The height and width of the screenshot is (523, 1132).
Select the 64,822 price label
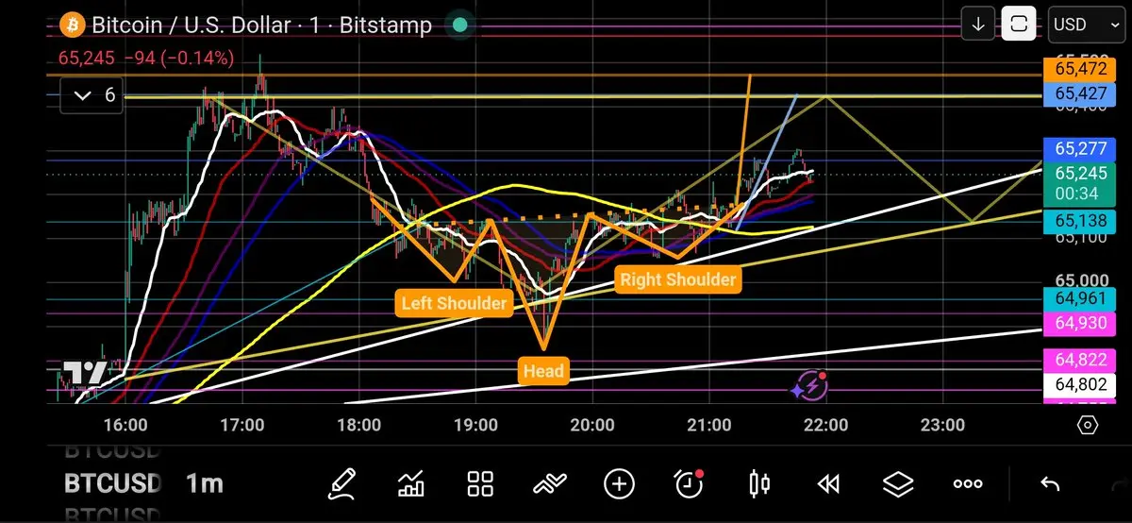[x=1081, y=360]
